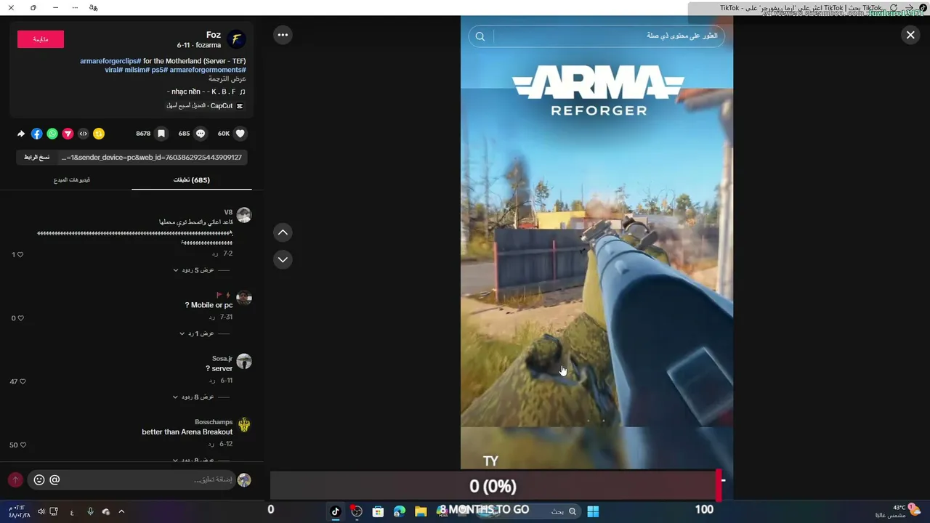The image size is (930, 523).
Task: Click the video share URL field
Action: click(152, 157)
